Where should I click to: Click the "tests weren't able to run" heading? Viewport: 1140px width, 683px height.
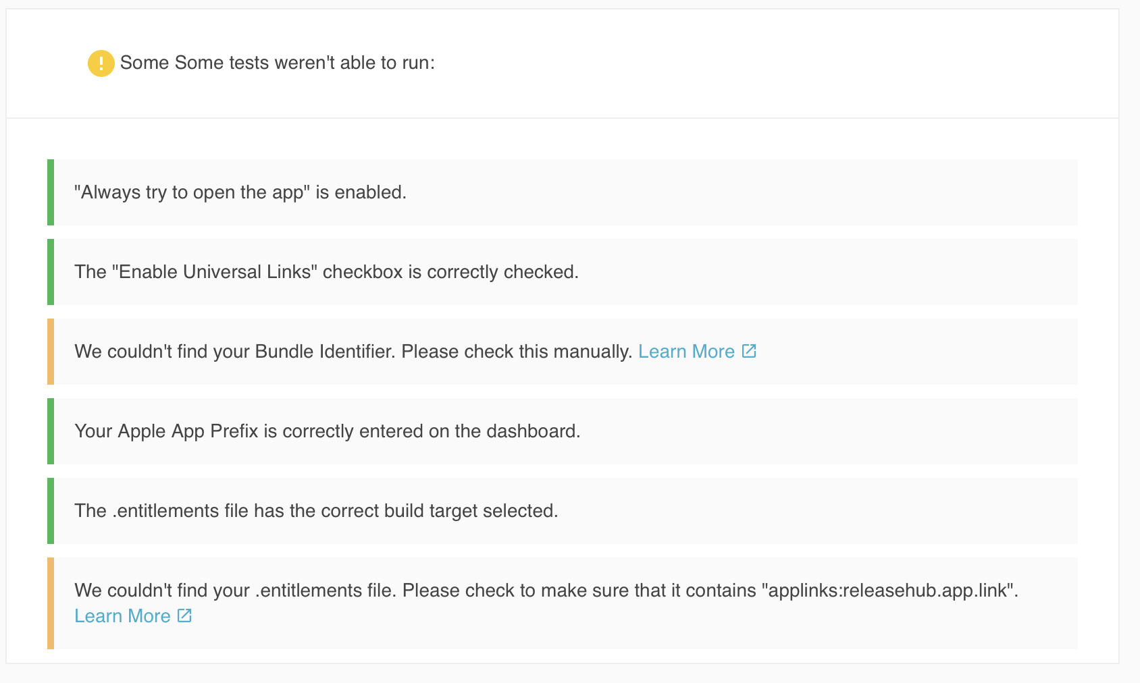tap(278, 63)
